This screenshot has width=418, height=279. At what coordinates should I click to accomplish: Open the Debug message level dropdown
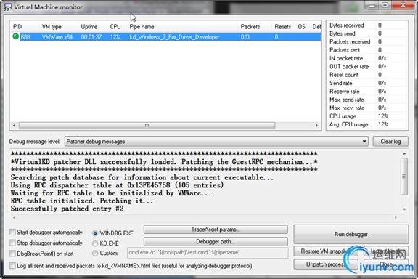(x=216, y=141)
